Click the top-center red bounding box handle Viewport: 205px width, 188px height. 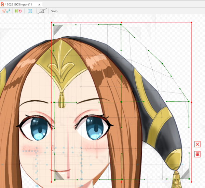click(121, 23)
